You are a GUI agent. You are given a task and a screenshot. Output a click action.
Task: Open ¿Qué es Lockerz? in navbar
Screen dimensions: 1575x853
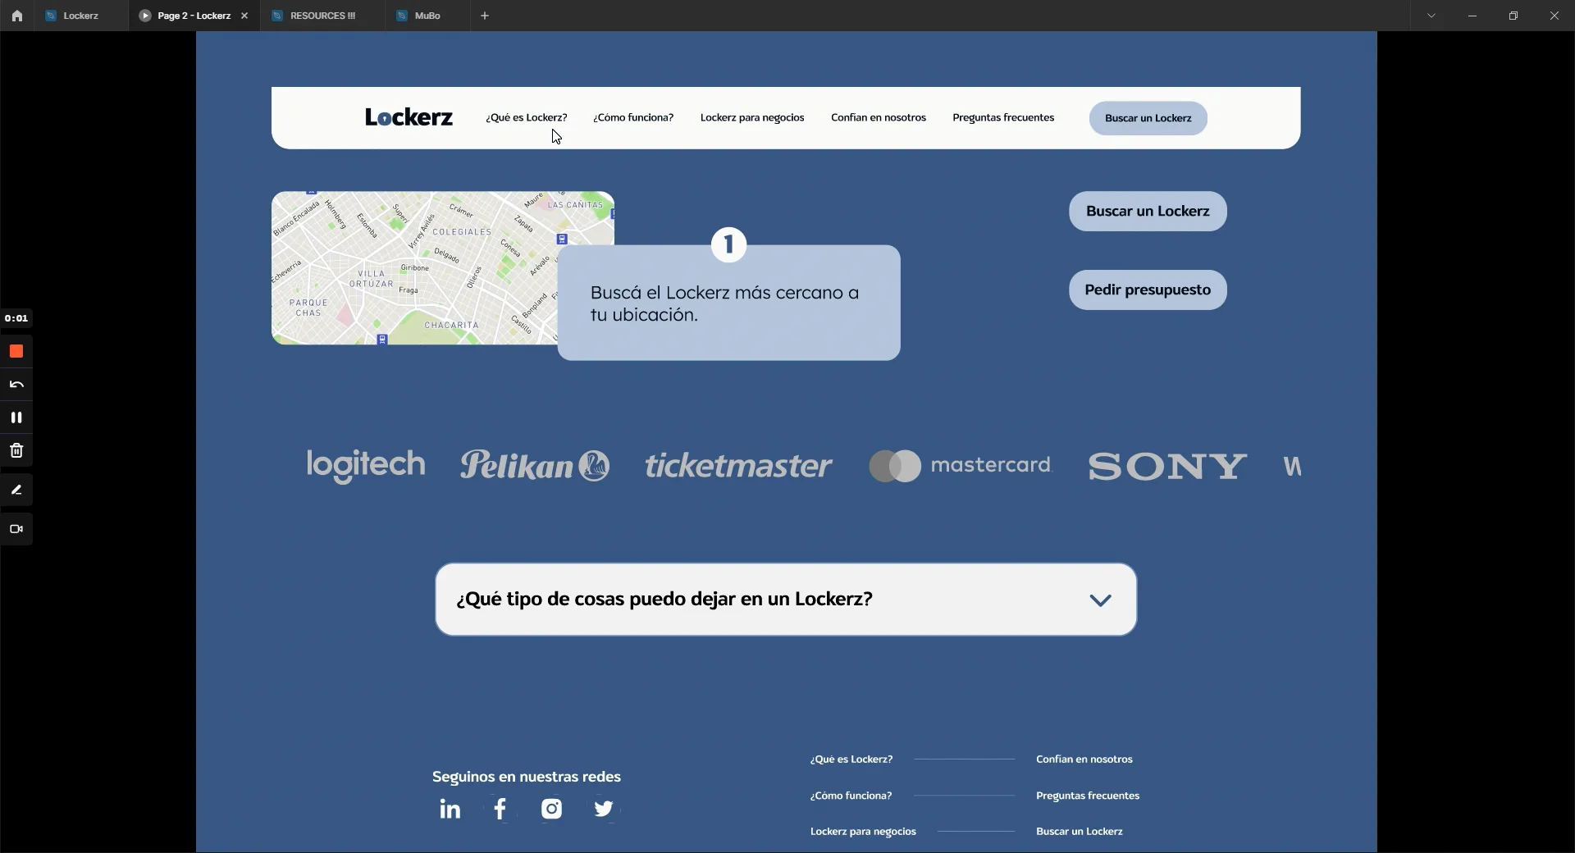[x=527, y=118]
